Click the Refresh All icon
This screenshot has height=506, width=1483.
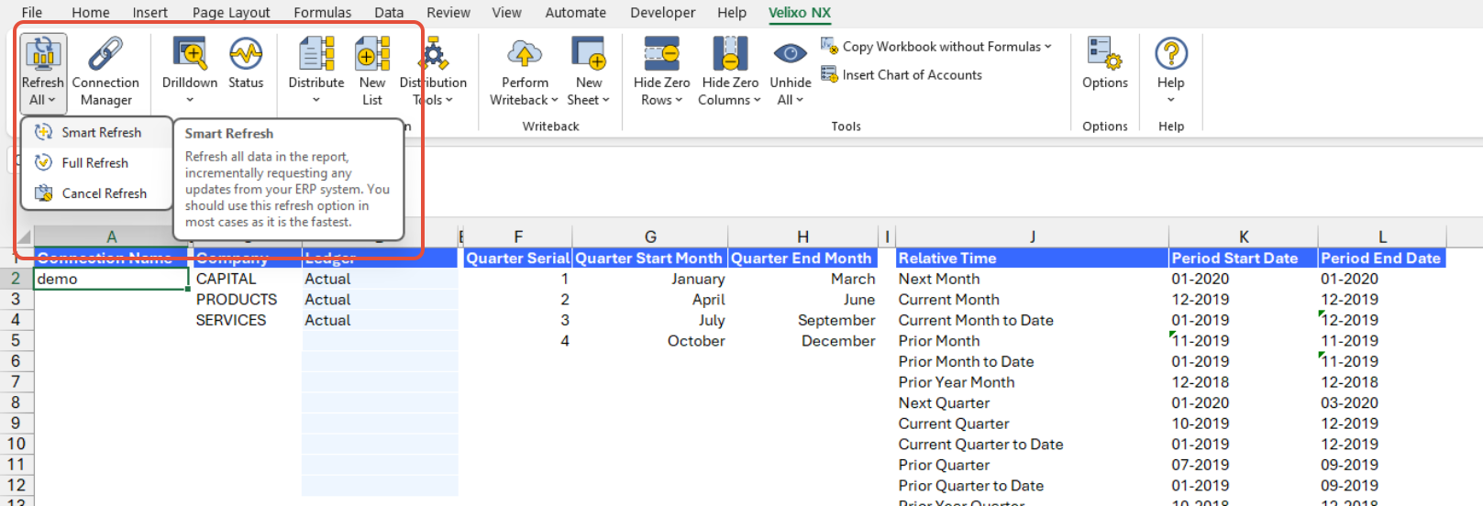click(43, 54)
